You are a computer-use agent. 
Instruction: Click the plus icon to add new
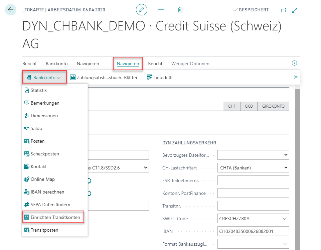pyautogui.click(x=161, y=10)
